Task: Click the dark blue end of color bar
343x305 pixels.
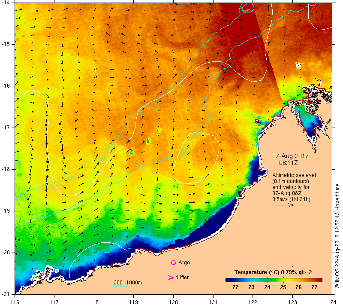Action: (228, 280)
